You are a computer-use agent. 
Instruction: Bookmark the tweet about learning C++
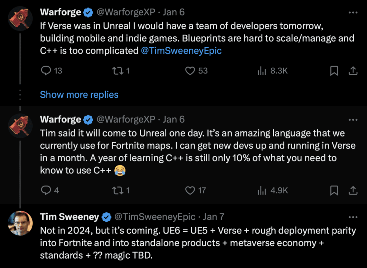click(x=334, y=190)
